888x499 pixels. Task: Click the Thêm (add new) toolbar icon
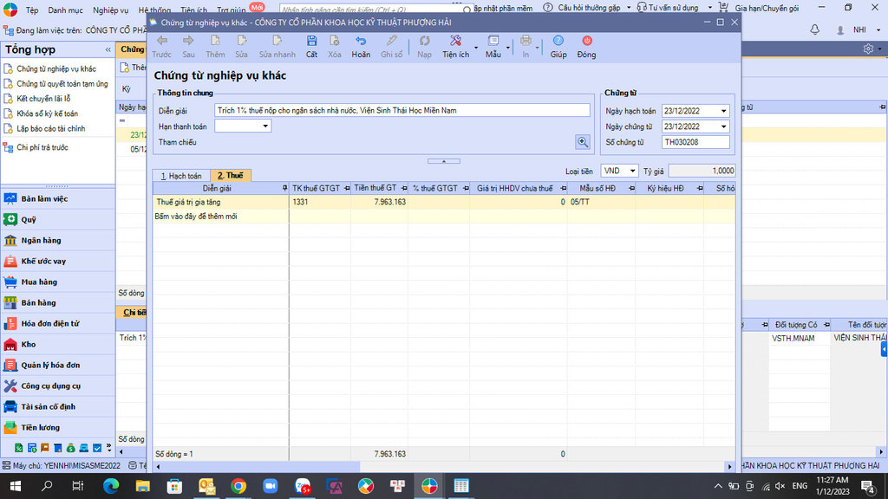point(215,41)
